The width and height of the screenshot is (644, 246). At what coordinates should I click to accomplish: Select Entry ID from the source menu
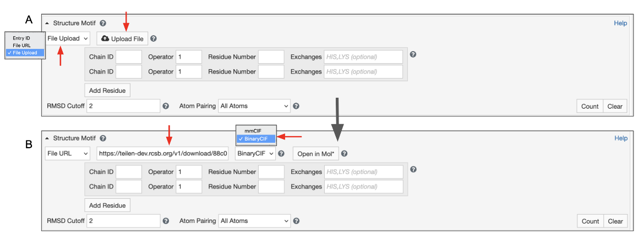[21, 38]
